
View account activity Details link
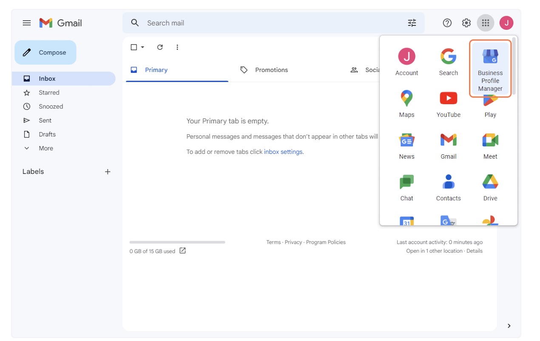475,251
